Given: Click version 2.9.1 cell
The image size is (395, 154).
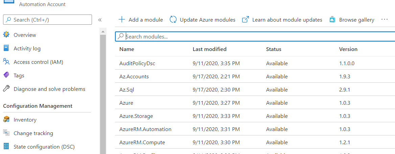Looking at the screenshot, I should 345,90.
